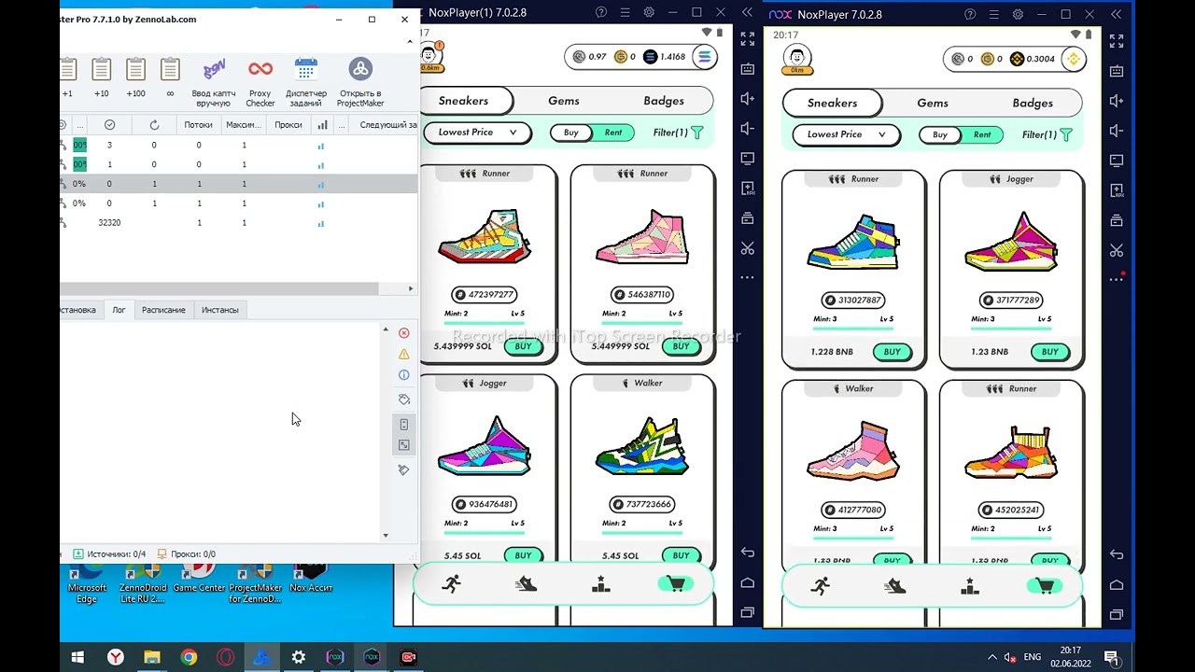This screenshot has height=672, width=1195.
Task: Click right NoxPlayer's right-sidebar scissors screenshot icon
Action: coord(1117,250)
